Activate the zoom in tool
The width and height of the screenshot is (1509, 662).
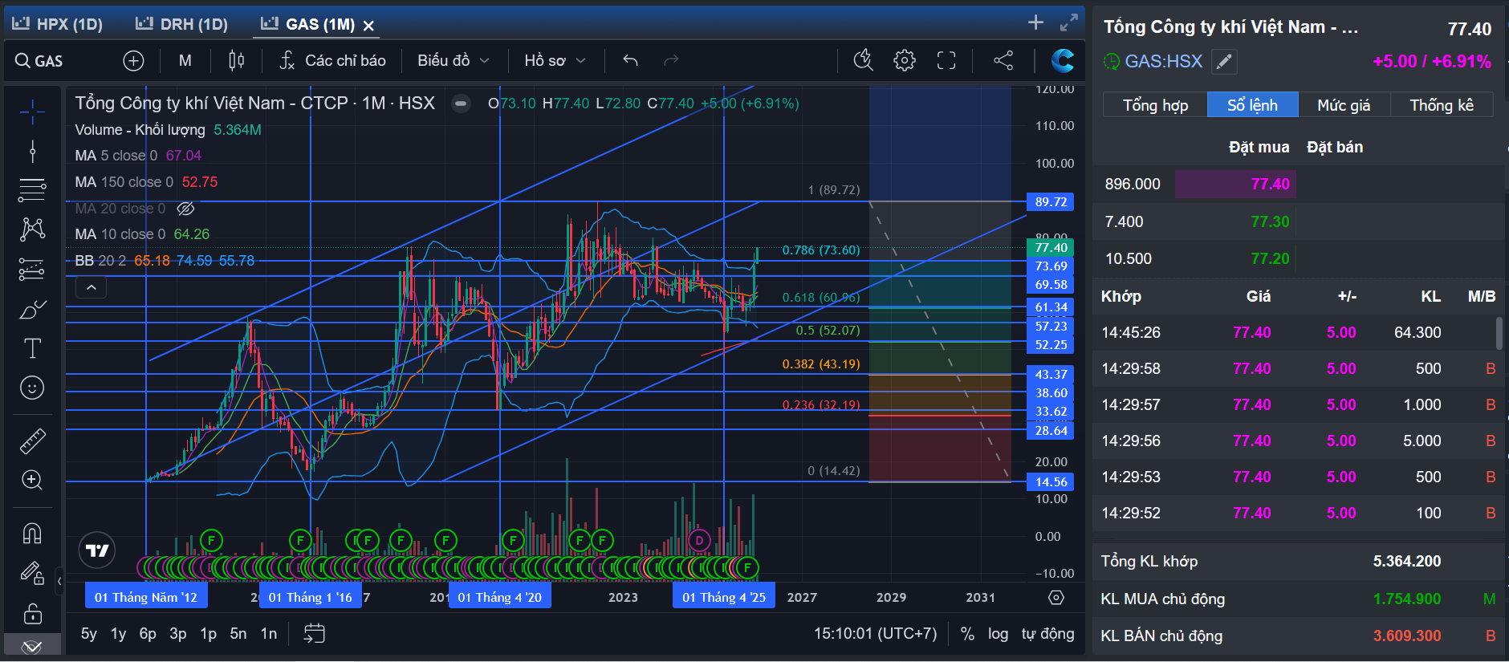32,480
